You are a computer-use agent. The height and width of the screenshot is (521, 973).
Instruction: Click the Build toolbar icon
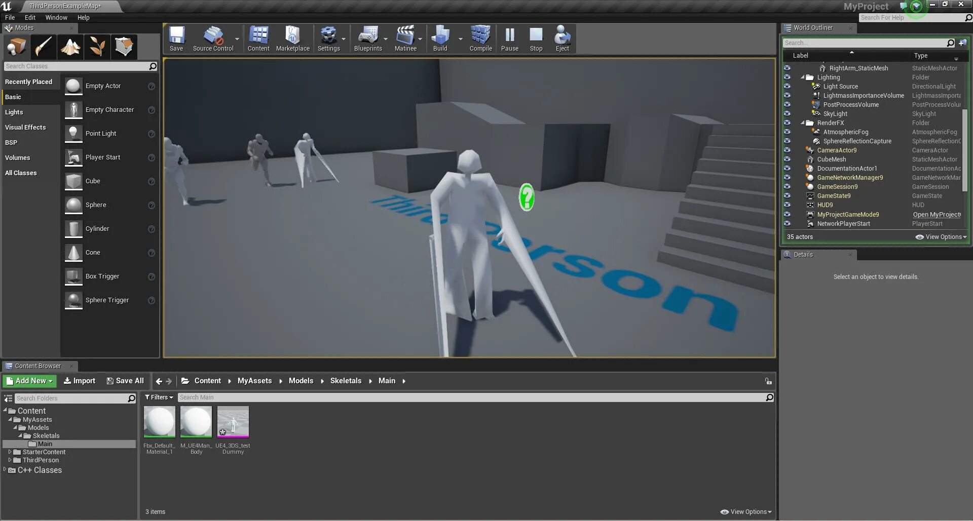[x=440, y=38]
